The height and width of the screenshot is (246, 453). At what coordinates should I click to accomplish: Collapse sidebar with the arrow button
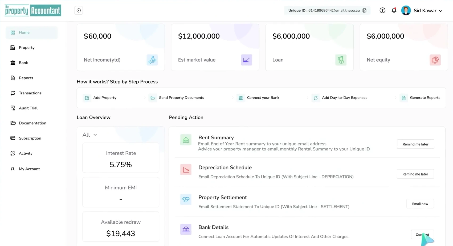[79, 10]
